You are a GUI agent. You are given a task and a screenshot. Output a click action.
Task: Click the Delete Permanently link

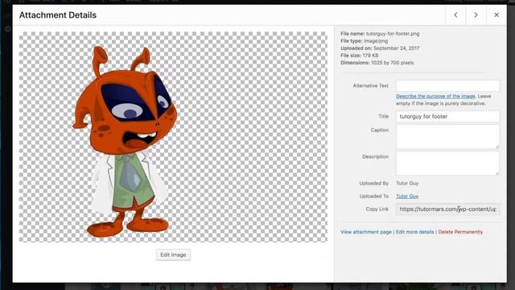coord(460,232)
